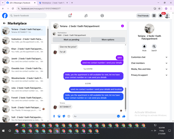This screenshot has width=174, height=139.
Task: Open the Chrome three-dot menu
Action: tap(171, 8)
